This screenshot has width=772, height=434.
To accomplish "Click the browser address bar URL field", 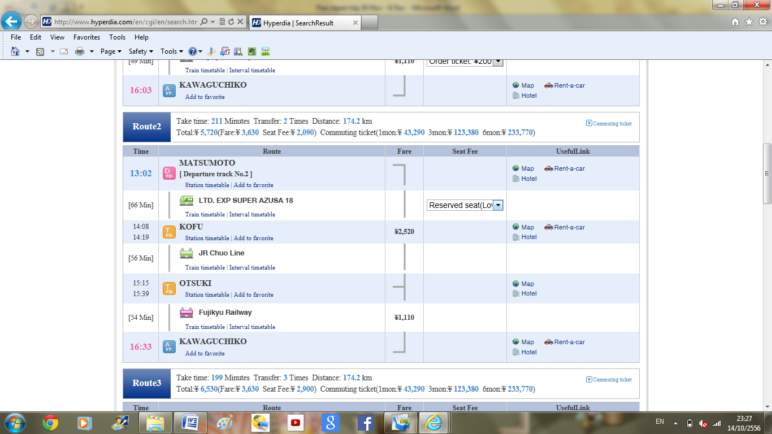I will [125, 22].
